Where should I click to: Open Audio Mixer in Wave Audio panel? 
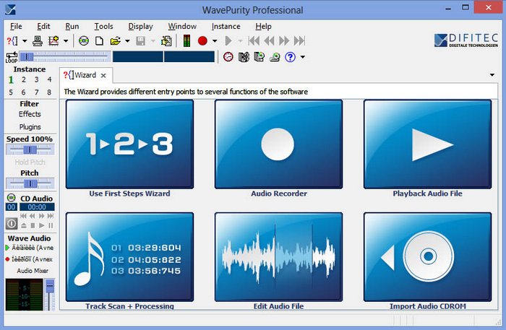coord(33,271)
